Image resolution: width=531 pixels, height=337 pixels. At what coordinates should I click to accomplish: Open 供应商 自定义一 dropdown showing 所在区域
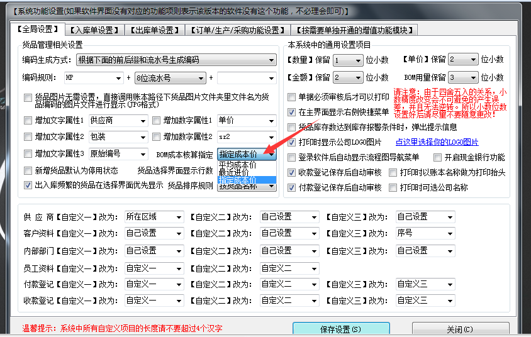(179, 217)
